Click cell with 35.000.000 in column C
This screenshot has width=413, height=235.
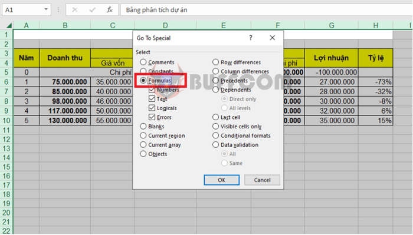(112, 82)
